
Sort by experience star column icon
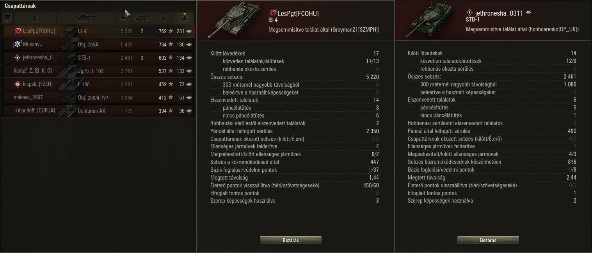(164, 18)
